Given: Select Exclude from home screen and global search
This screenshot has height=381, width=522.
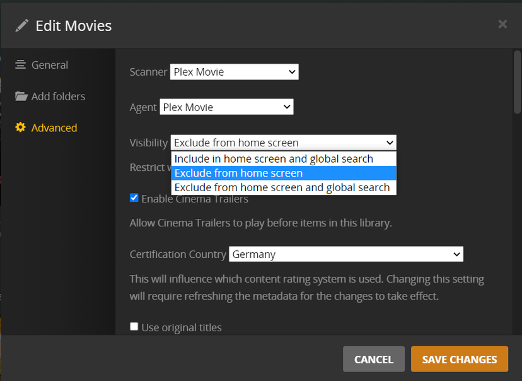Looking at the screenshot, I should click(282, 187).
